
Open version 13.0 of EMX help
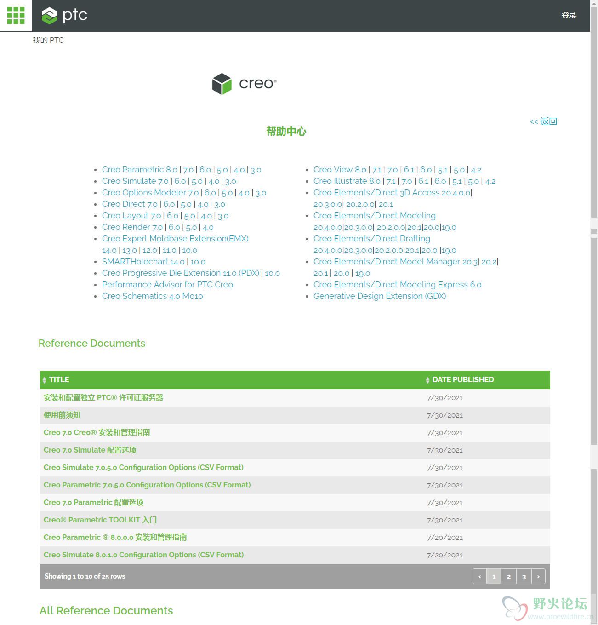(130, 250)
